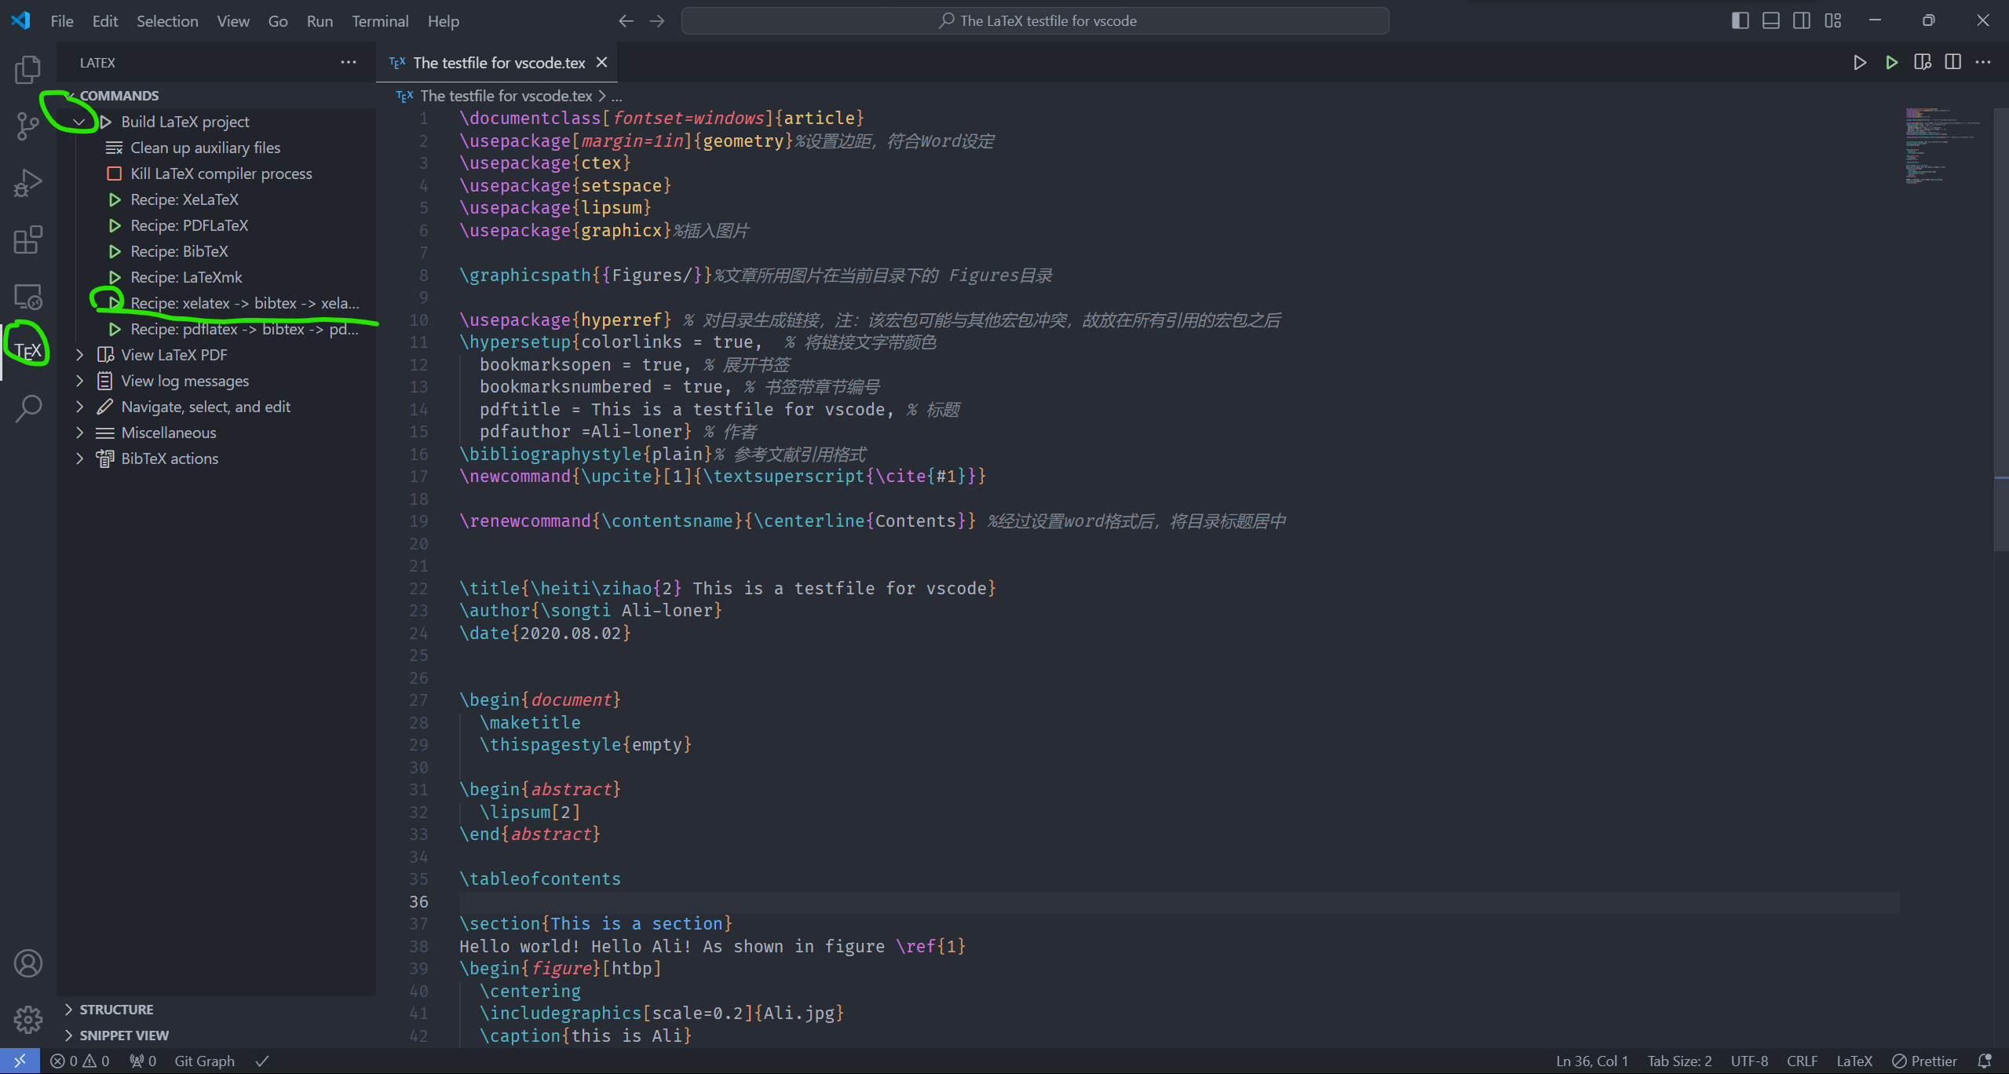Click the Search icon in sidebar
Screen dimensions: 2009x1074
[29, 407]
